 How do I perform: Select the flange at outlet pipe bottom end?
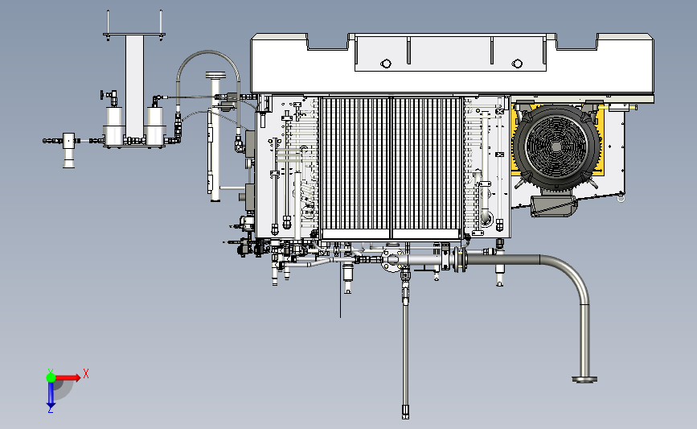pos(584,380)
